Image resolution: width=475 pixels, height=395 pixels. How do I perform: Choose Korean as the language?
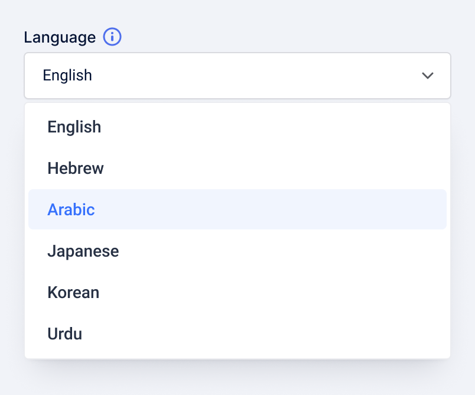coord(73,293)
